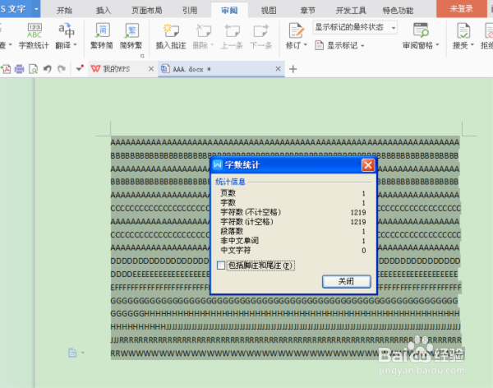Open the 视图 ribbon tab
The image size is (493, 388).
coord(269,11)
